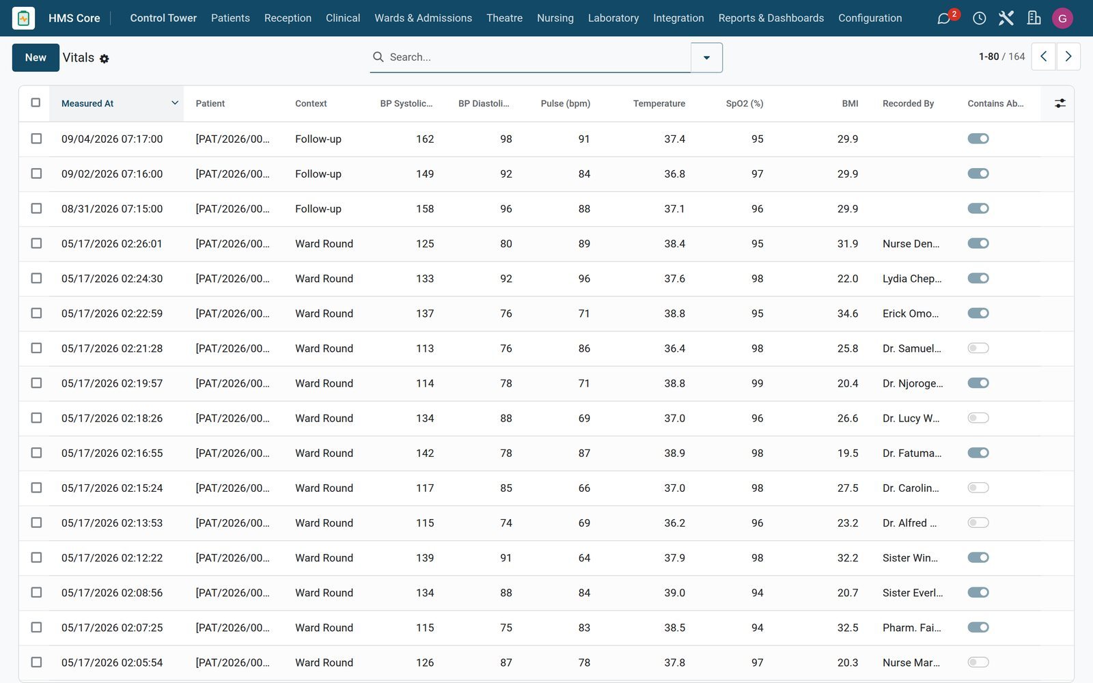This screenshot has height=683, width=1093.
Task: Select all rows with header checkbox
Action: (36, 102)
